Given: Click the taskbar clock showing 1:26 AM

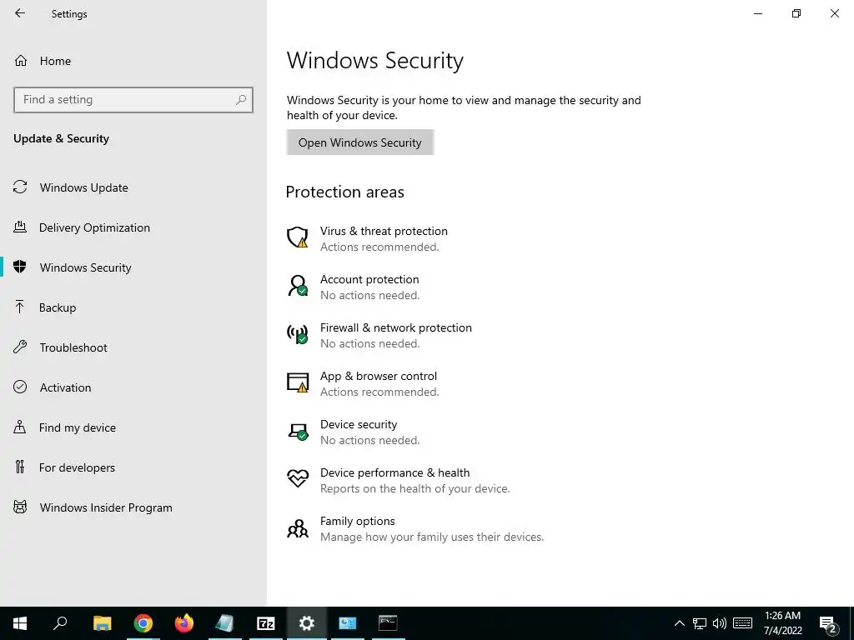Looking at the screenshot, I should [782, 623].
